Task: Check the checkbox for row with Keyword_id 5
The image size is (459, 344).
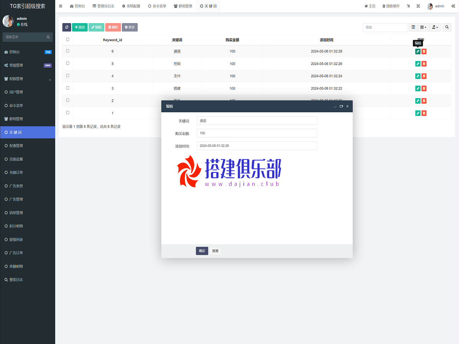Action: pos(67,63)
